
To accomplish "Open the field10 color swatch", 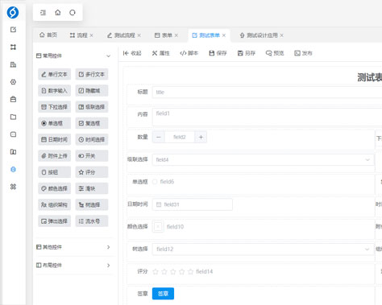I will coord(158,227).
